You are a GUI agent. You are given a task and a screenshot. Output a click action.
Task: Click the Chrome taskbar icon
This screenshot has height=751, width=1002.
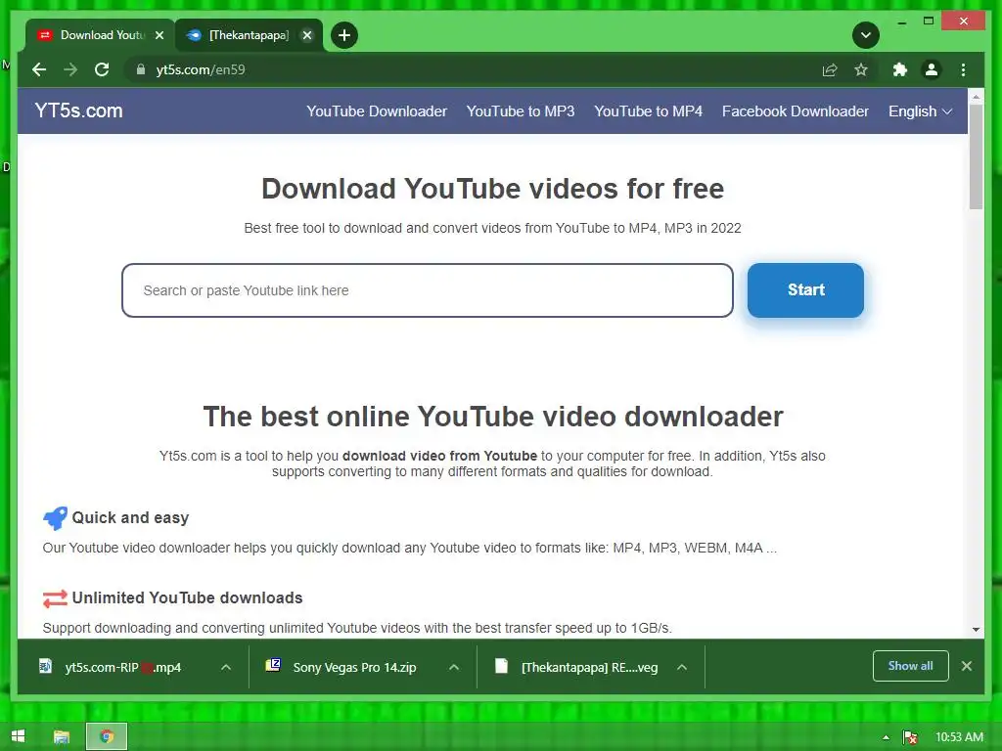click(107, 737)
